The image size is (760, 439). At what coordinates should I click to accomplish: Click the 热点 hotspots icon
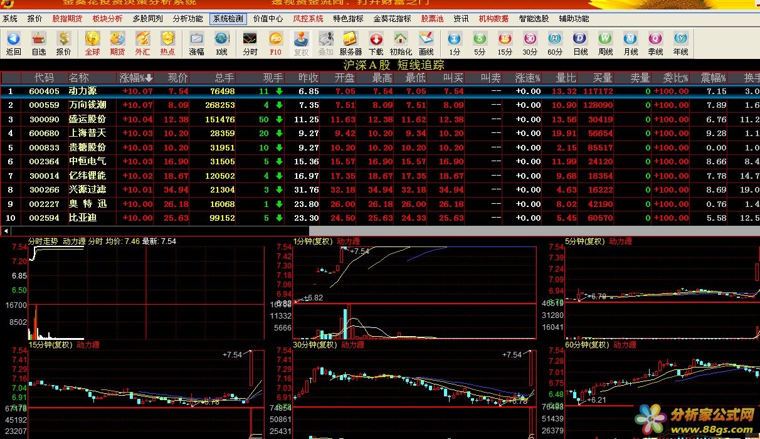click(167, 43)
